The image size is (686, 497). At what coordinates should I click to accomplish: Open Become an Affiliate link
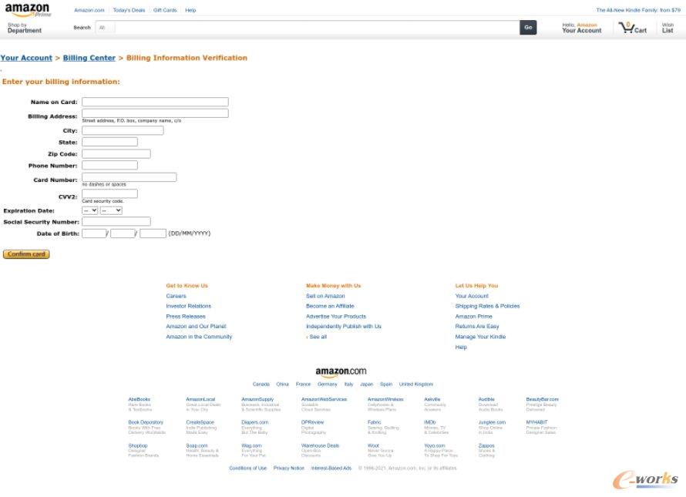[331, 306]
